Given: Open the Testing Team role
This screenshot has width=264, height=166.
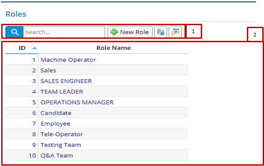Looking at the screenshot, I should (61, 145).
